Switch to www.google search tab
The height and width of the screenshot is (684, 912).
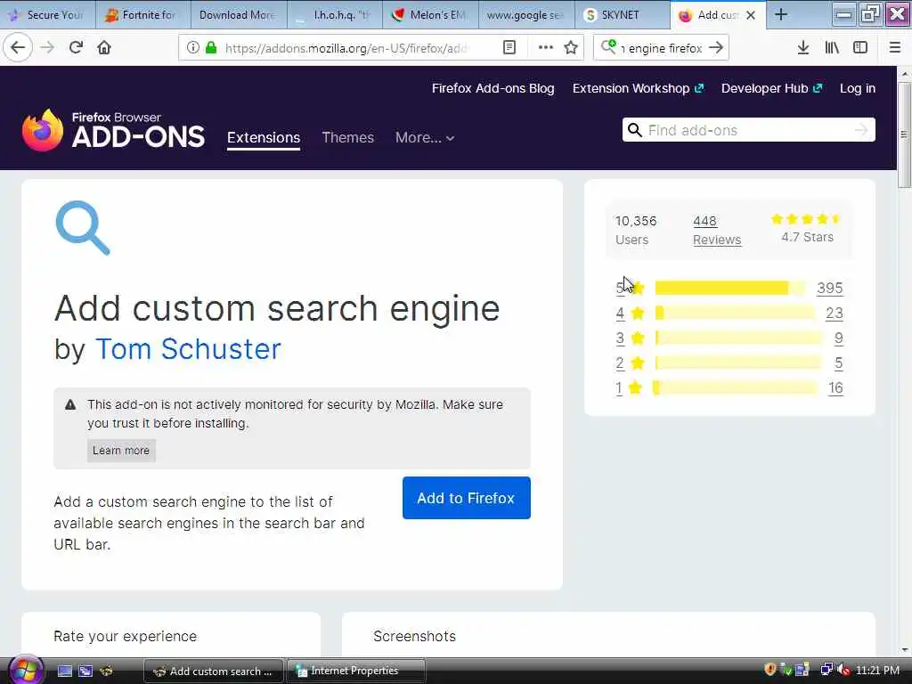click(526, 15)
